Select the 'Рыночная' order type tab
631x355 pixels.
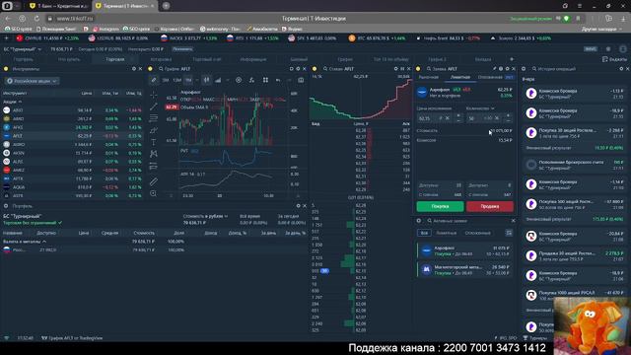click(x=429, y=77)
